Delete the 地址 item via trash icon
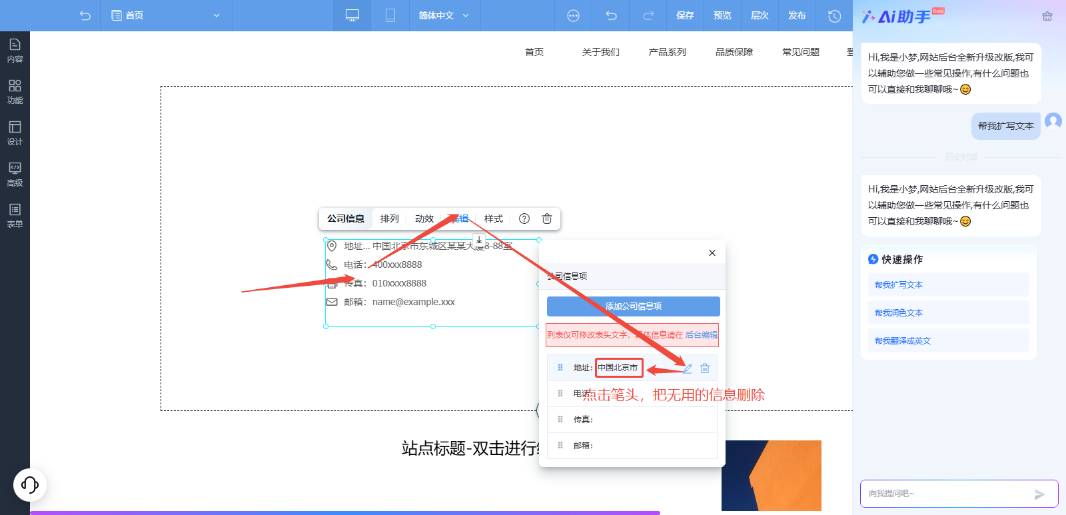This screenshot has width=1066, height=515. pyautogui.click(x=705, y=368)
